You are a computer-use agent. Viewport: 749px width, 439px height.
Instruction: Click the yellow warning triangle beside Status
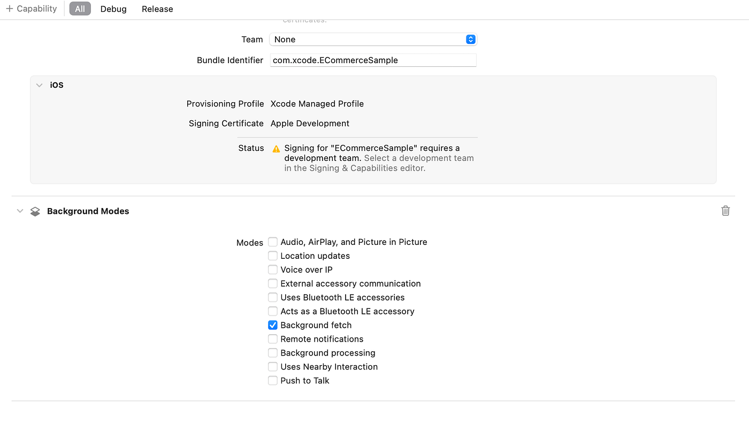(x=276, y=149)
